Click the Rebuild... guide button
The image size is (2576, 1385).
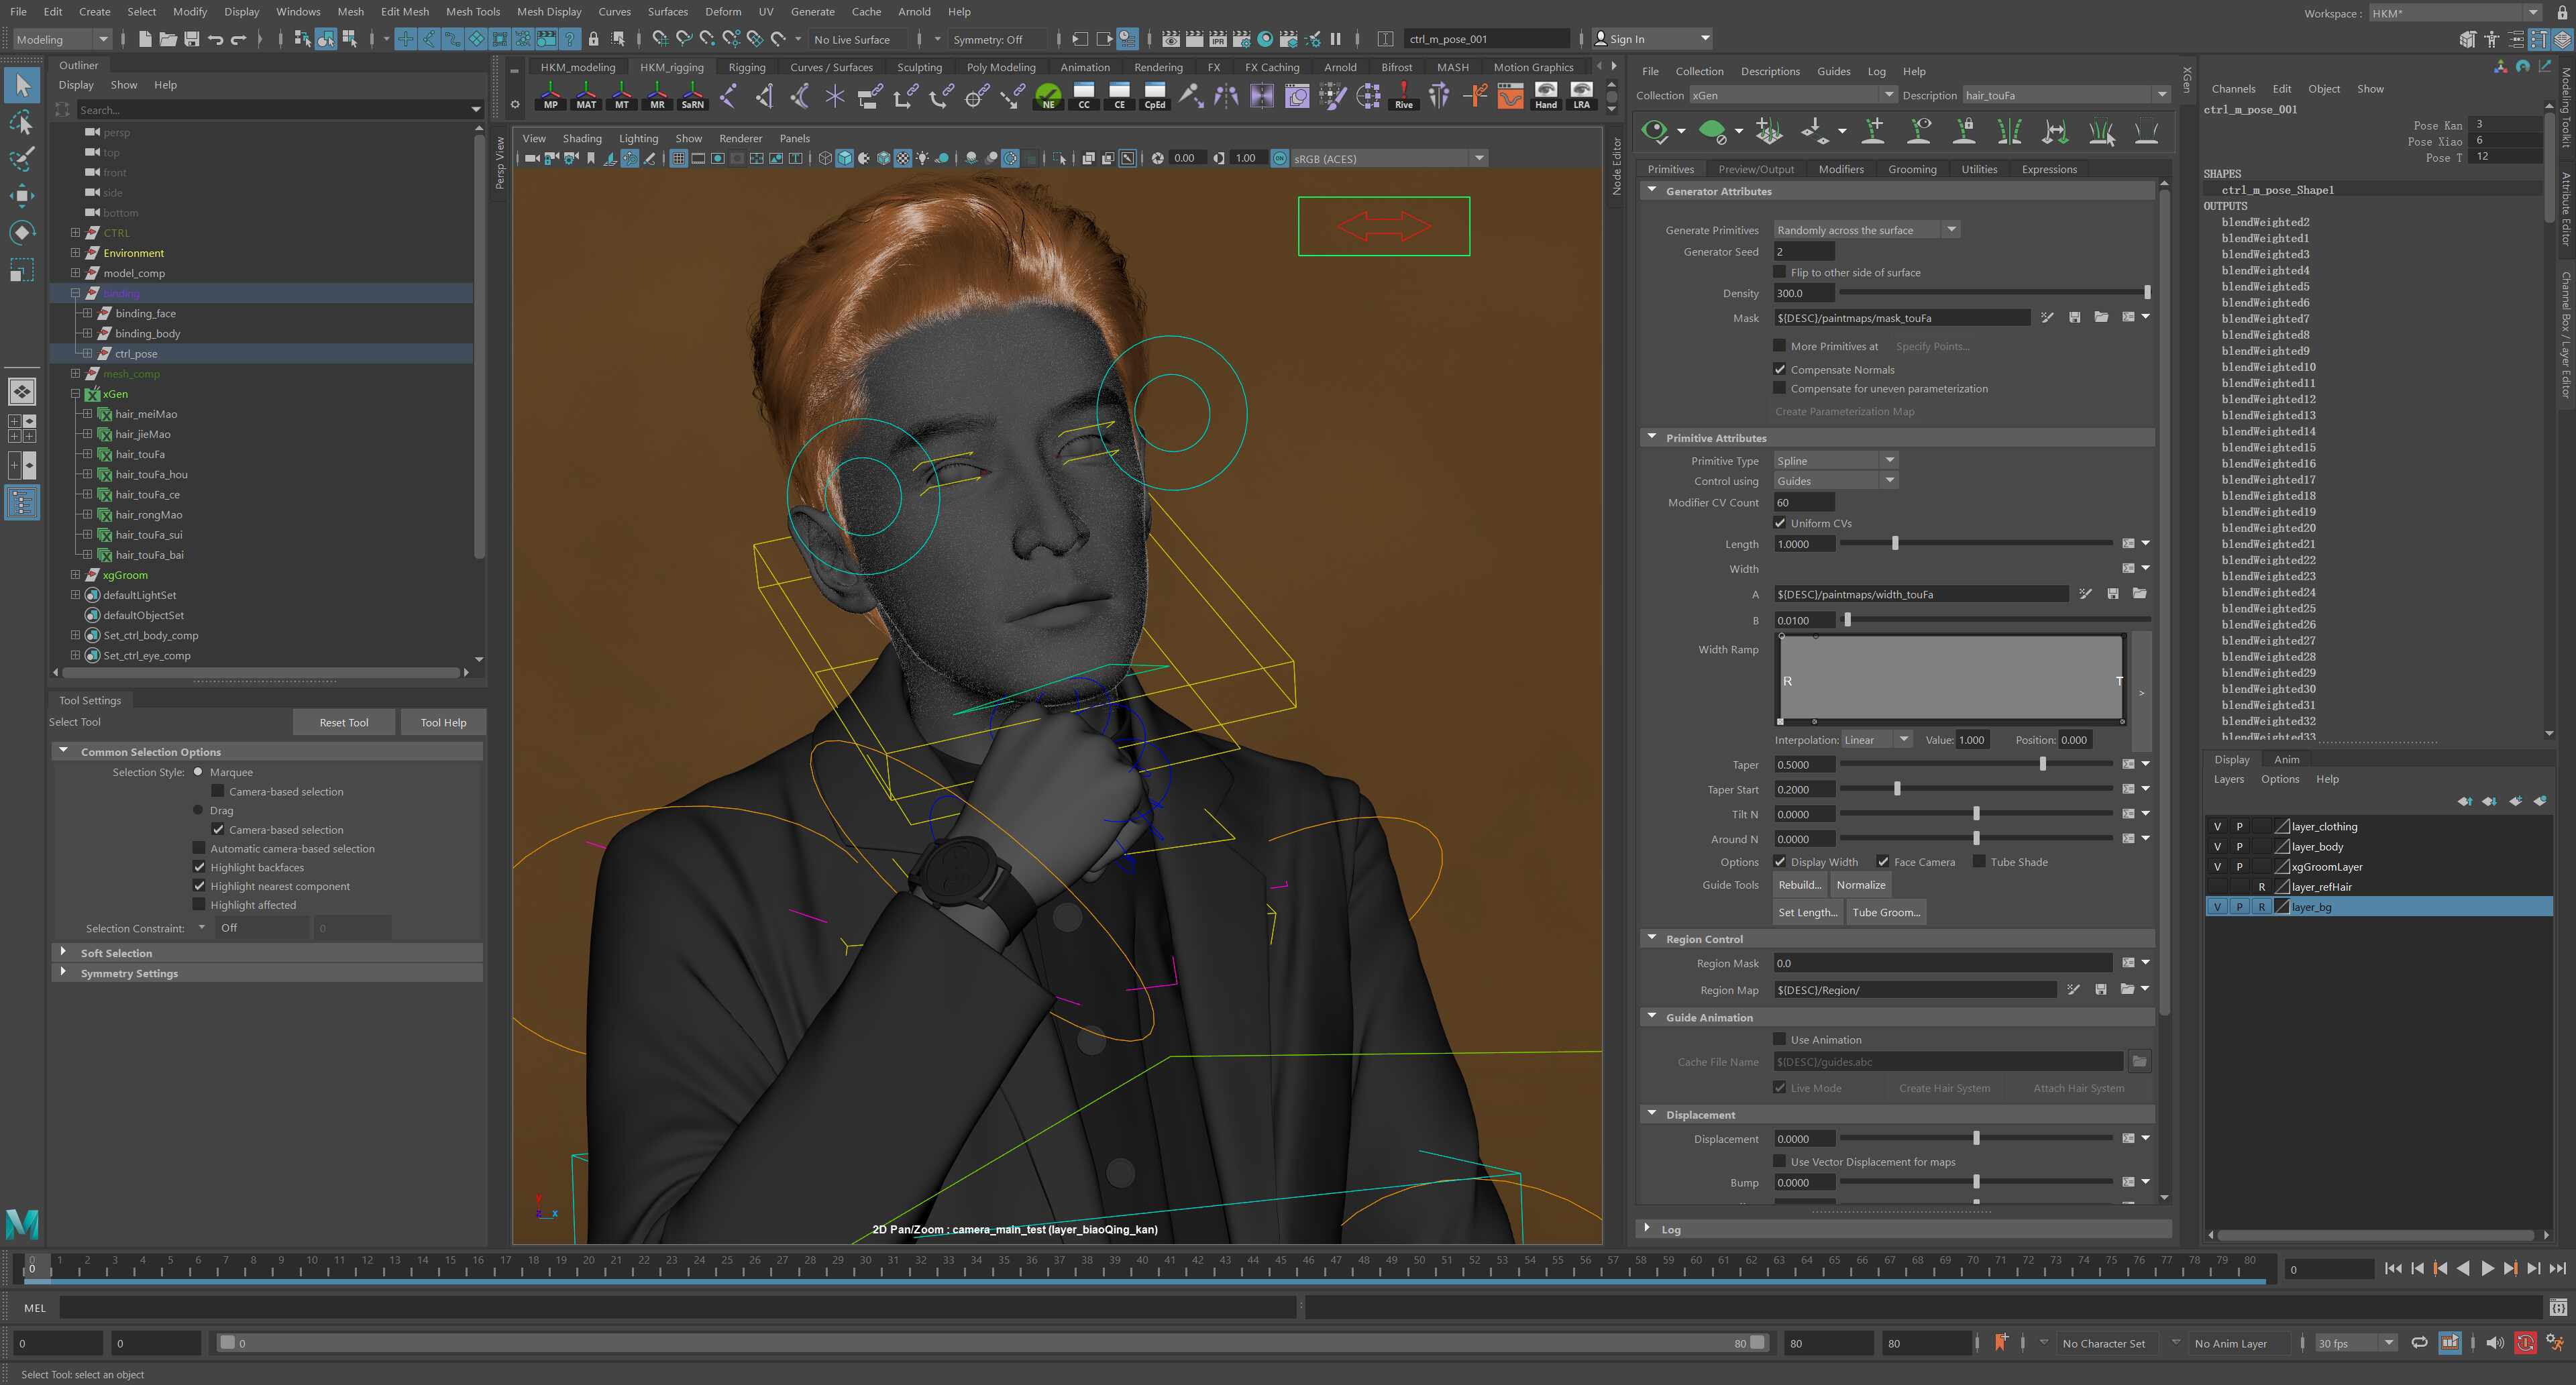pyautogui.click(x=1799, y=885)
